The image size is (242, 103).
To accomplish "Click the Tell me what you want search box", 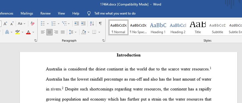I will click(x=115, y=13).
